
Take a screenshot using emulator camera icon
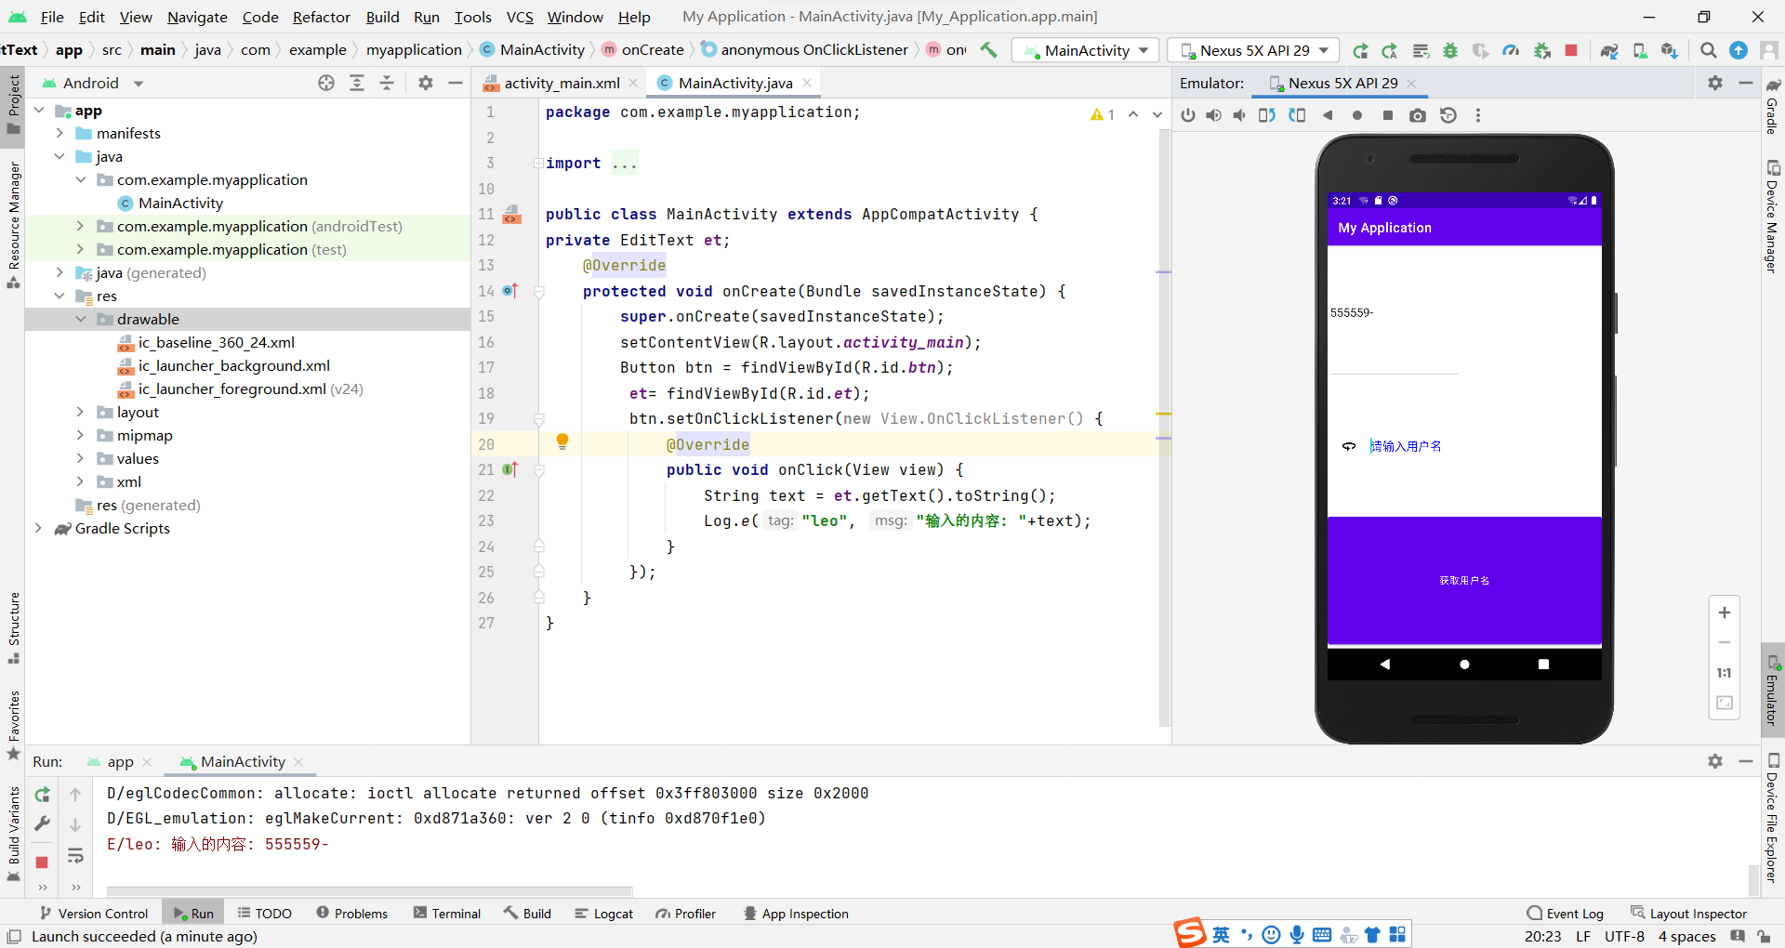point(1418,115)
